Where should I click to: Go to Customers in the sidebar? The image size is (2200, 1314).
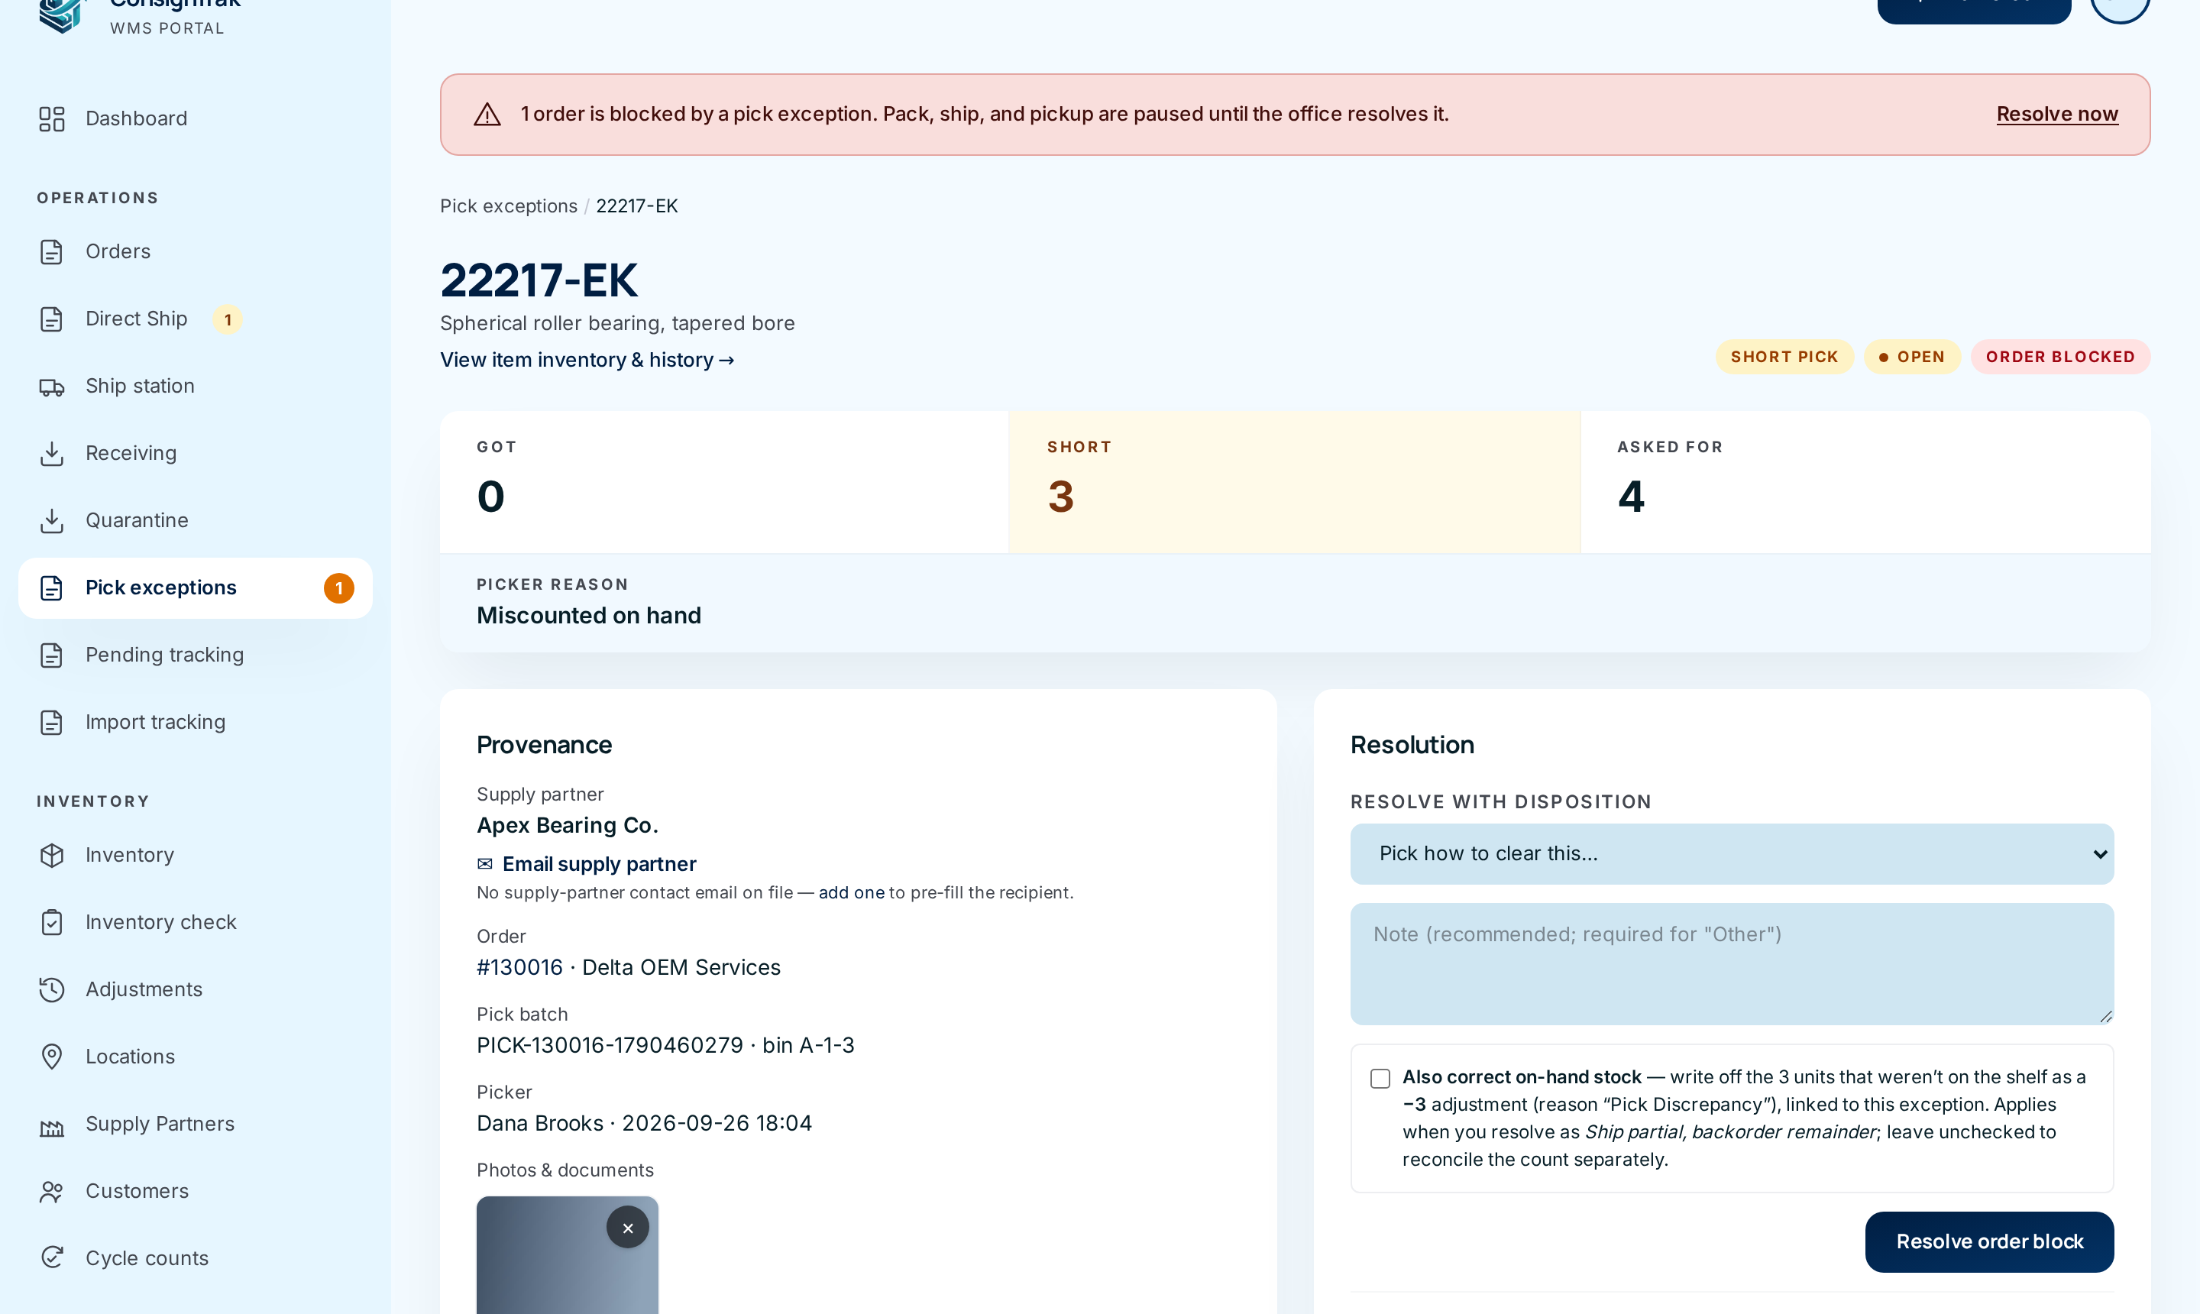[195, 1192]
